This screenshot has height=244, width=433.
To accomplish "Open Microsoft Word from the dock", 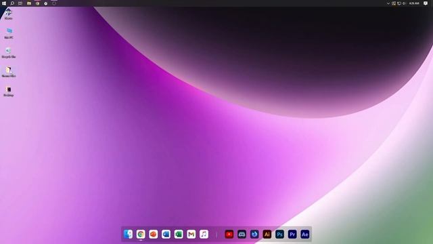I will pos(166,235).
